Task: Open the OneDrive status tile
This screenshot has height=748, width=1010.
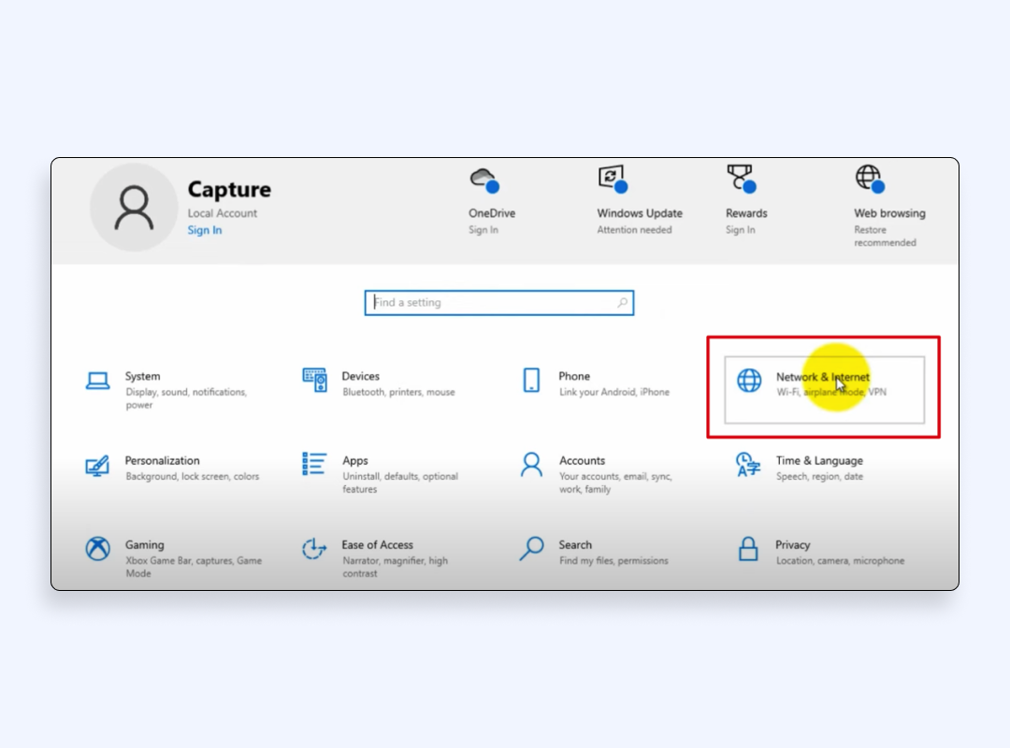Action: point(491,202)
